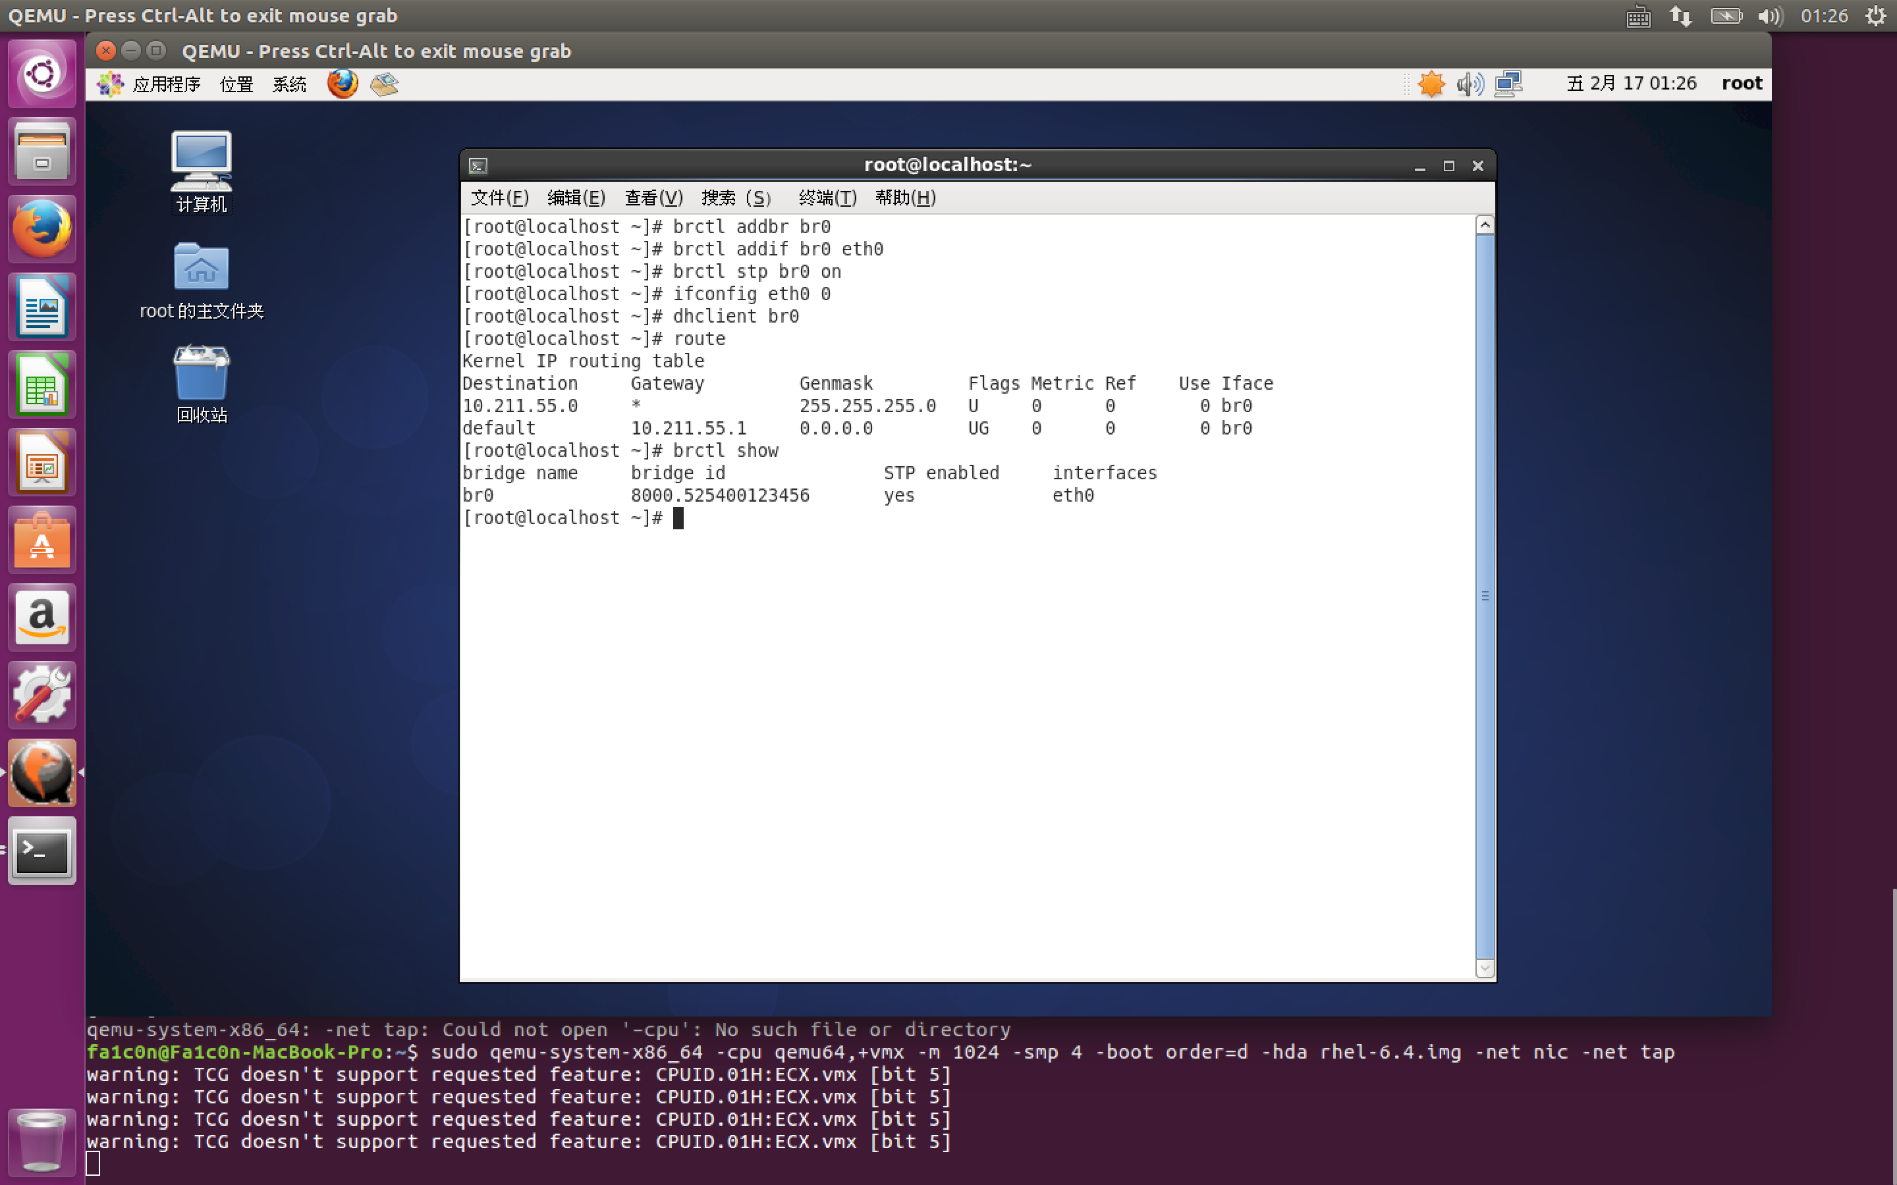Open the Amazon launcher in dock
This screenshot has width=1897, height=1185.
(42, 618)
